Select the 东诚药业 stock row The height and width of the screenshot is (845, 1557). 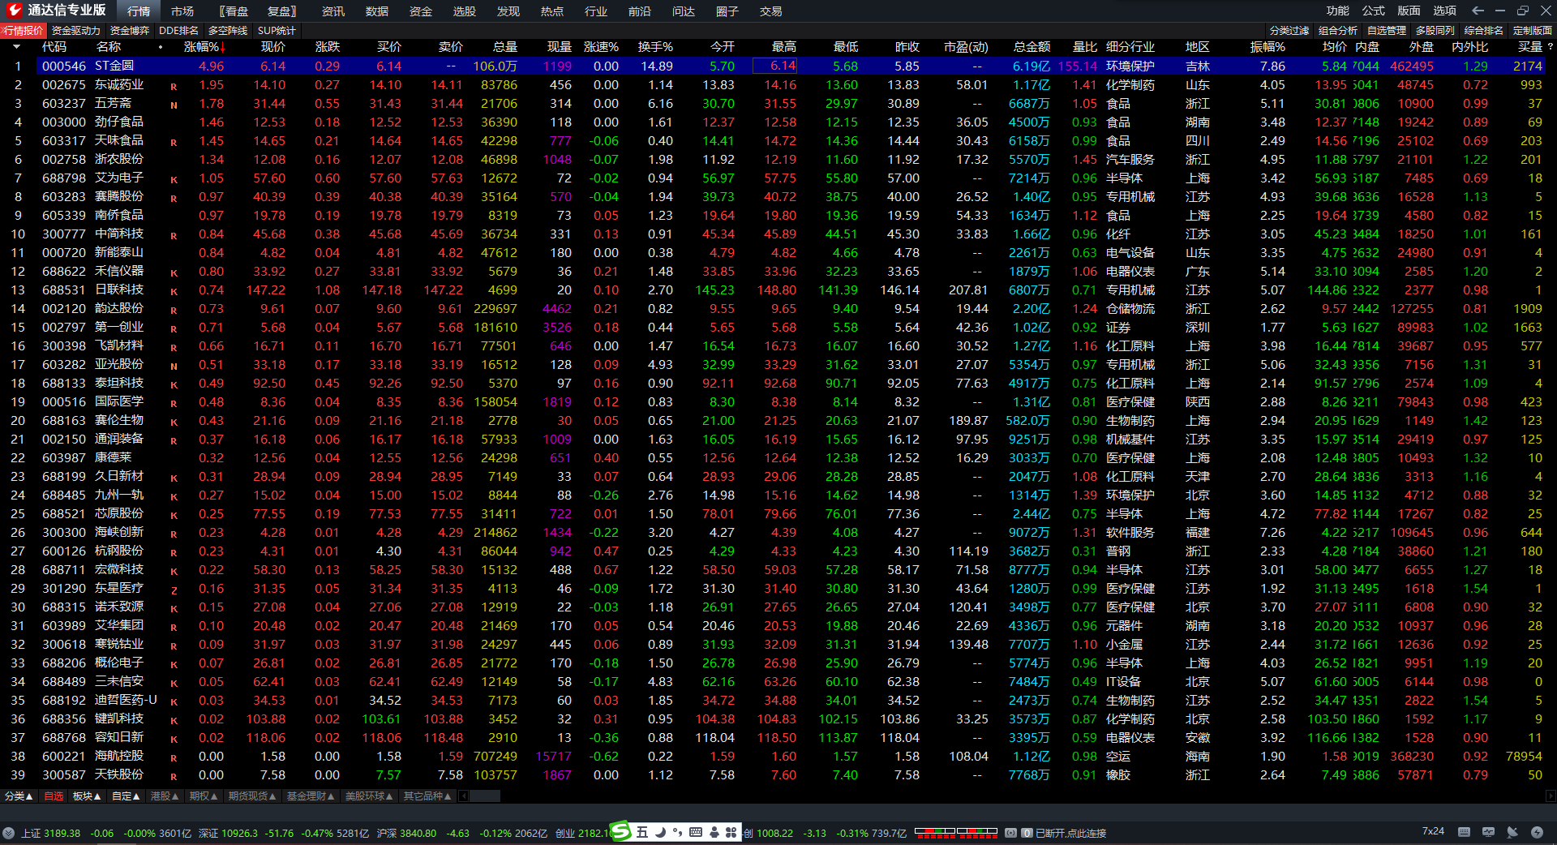[x=772, y=84]
